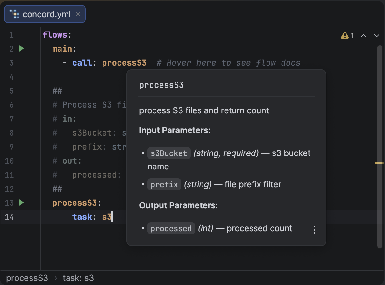This screenshot has width=385, height=285.
Task: Click the s3Bucket parameter in documentation popup
Action: click(x=169, y=153)
